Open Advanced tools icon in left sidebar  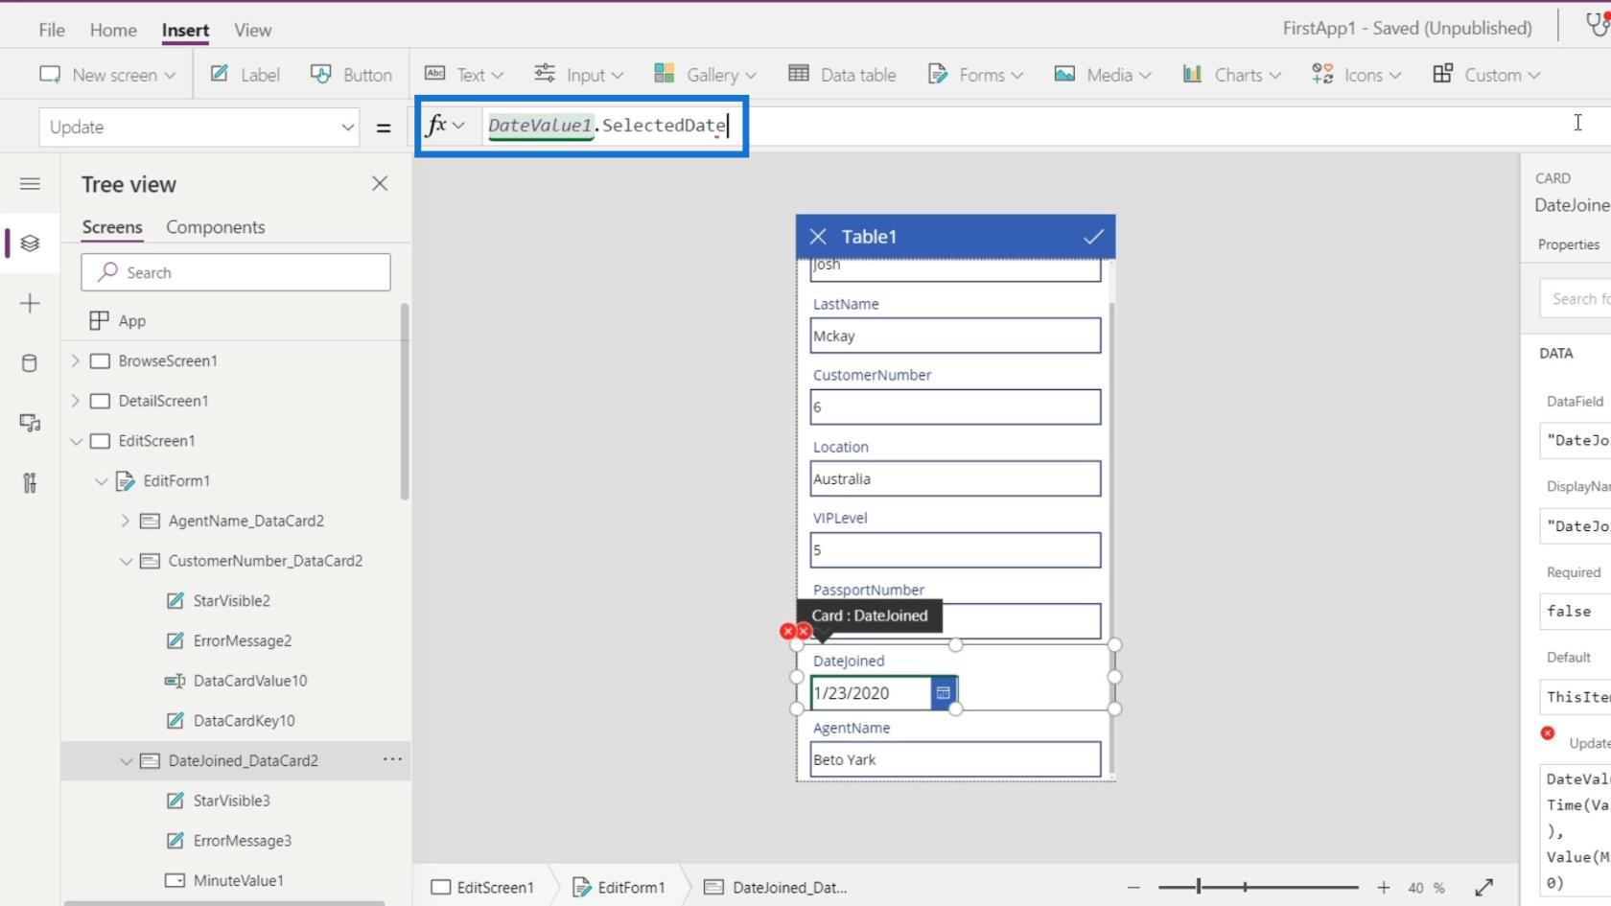point(30,482)
